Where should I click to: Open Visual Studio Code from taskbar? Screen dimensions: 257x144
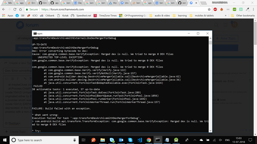140,140
